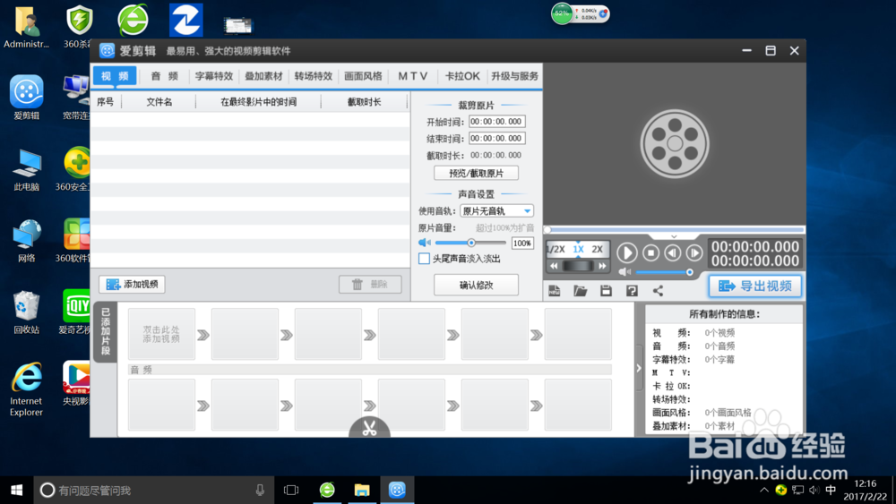Open File Explorer from taskbar
896x504 pixels.
[362, 491]
